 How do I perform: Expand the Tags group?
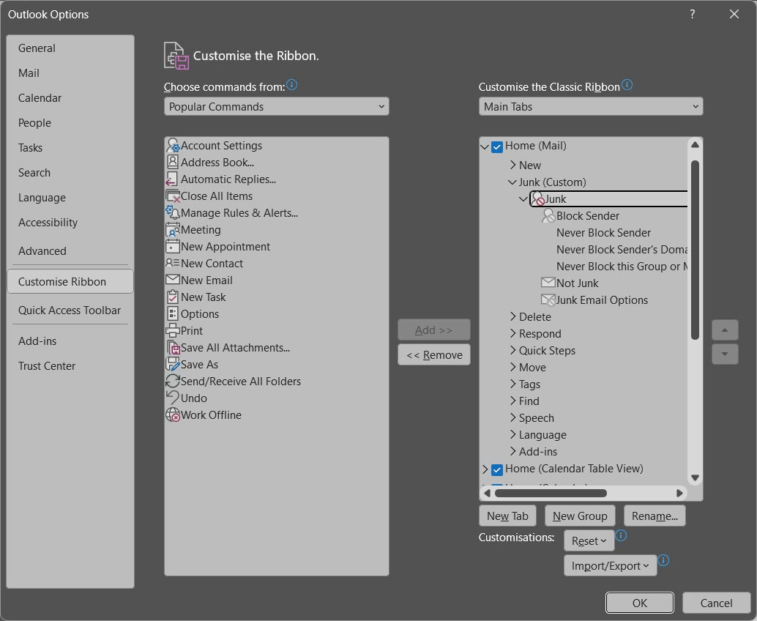512,384
